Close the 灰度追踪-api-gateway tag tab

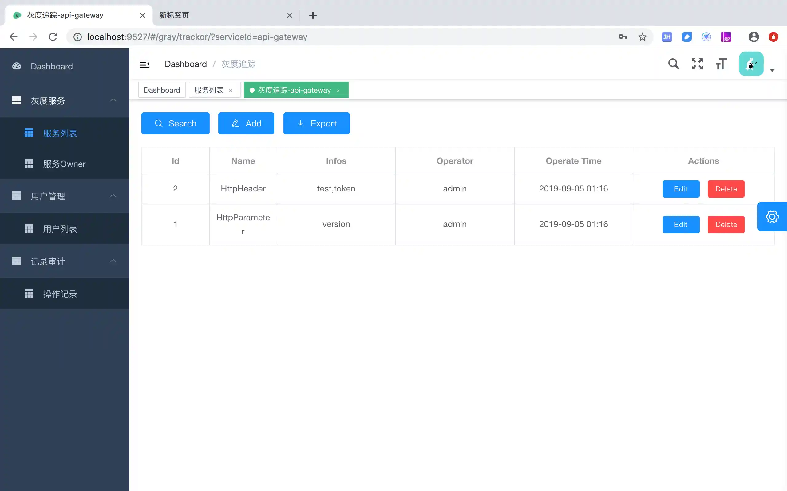coord(338,91)
